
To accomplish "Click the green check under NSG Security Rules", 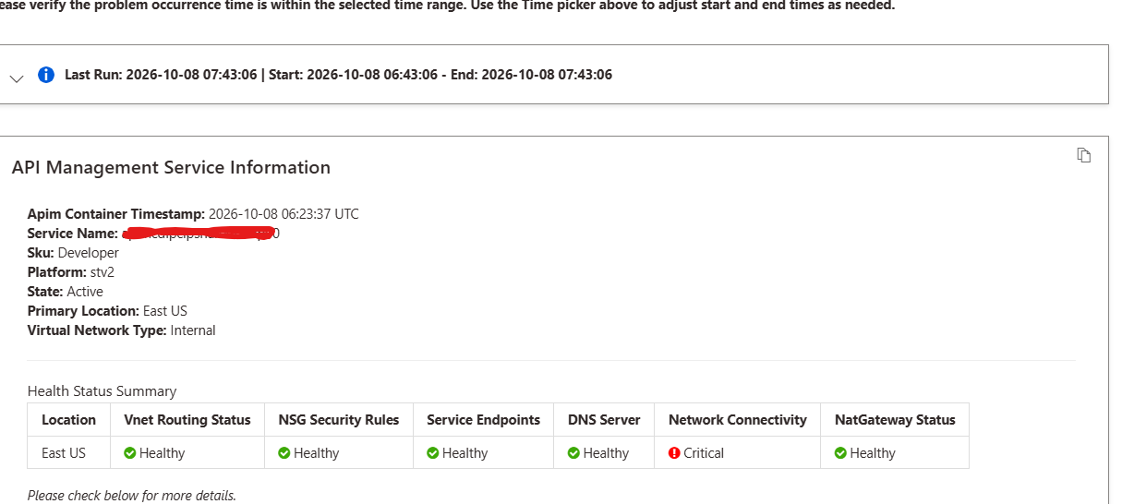I will pos(284,453).
